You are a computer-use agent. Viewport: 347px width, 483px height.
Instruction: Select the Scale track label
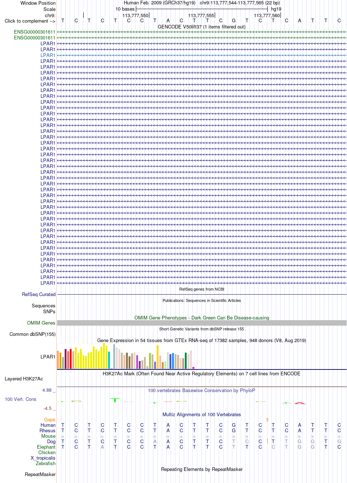click(x=49, y=9)
